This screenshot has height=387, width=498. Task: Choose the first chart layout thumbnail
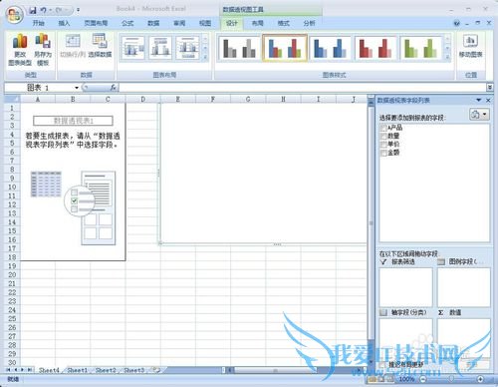click(x=132, y=48)
